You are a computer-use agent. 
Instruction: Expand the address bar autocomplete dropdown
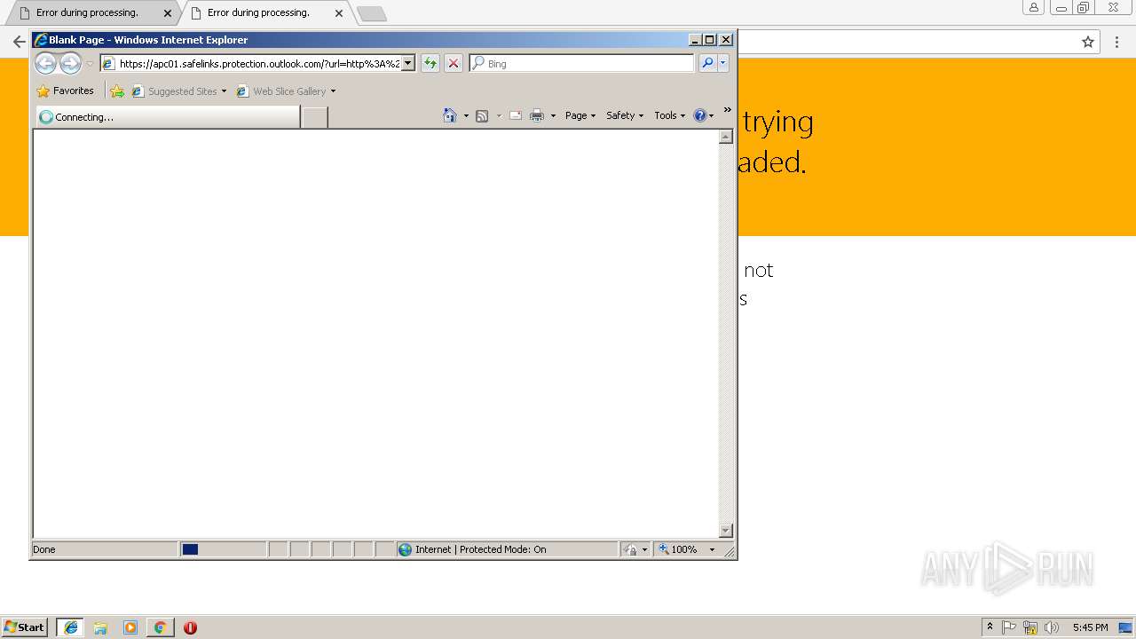click(408, 64)
